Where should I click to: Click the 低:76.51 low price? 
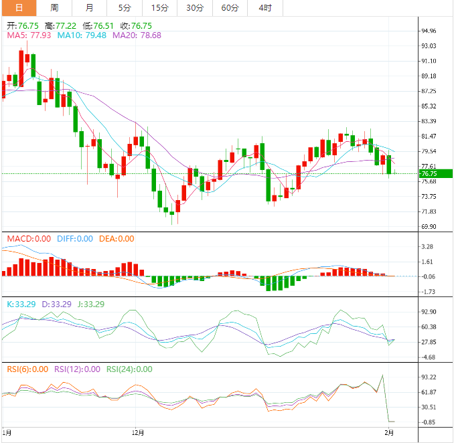pyautogui.click(x=98, y=26)
